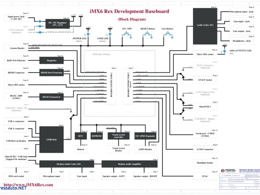Select the USB Hub block
The height and width of the screenshot is (195, 260).
pos(52,139)
